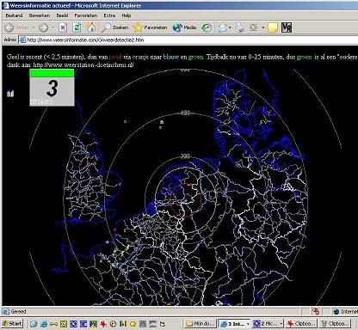Click the weerstation-doetinchem.nl link
The height and width of the screenshot is (330, 358).
tap(83, 64)
